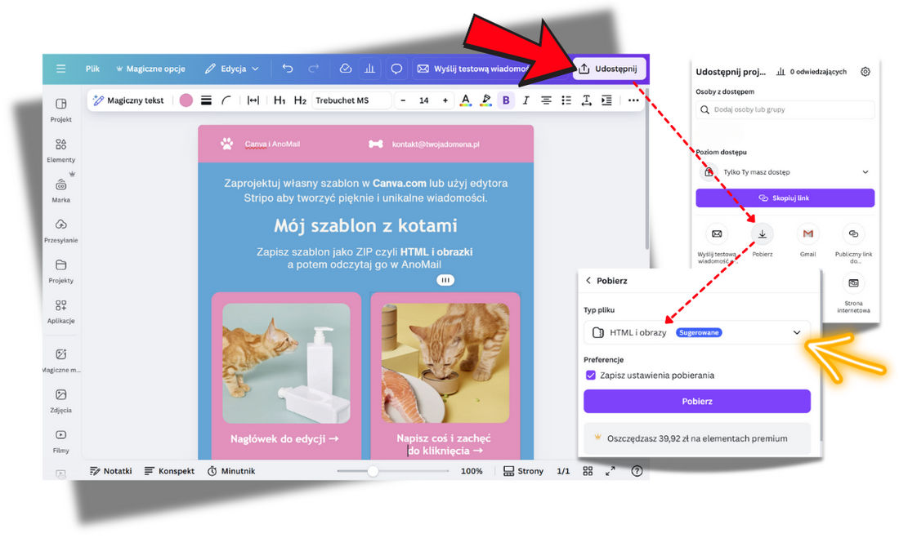Open the hamburger main menu
This screenshot has height=538, width=899.
60,69
